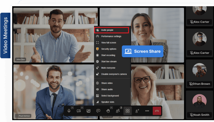The width and height of the screenshot is (214, 122).
Task: Expand reactions chevron above the hand icon
Action: click(111, 108)
